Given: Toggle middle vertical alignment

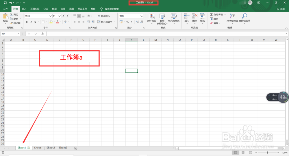Looking at the screenshot, I should 79,16.
